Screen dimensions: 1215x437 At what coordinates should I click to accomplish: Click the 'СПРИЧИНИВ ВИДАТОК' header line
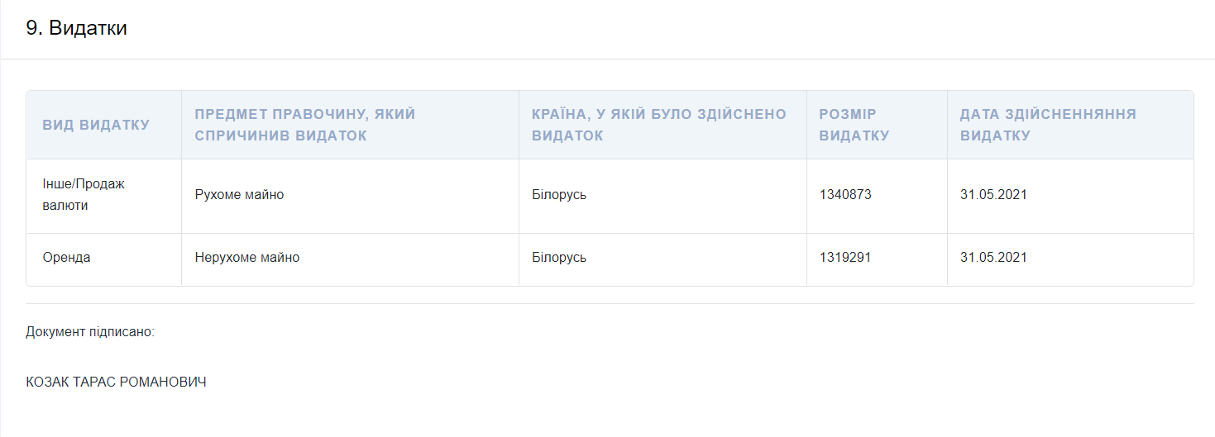tap(280, 135)
